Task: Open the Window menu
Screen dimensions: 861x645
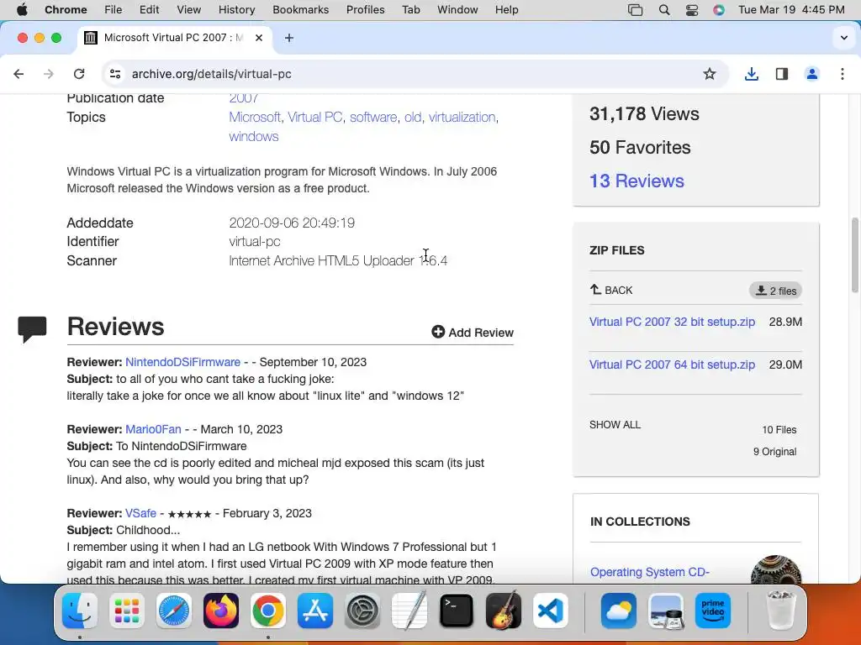Action: click(457, 10)
